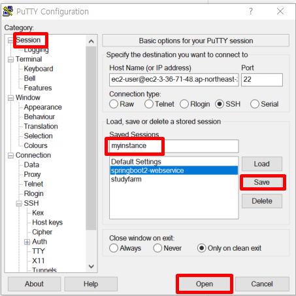Click the Host Name input field

174,80
